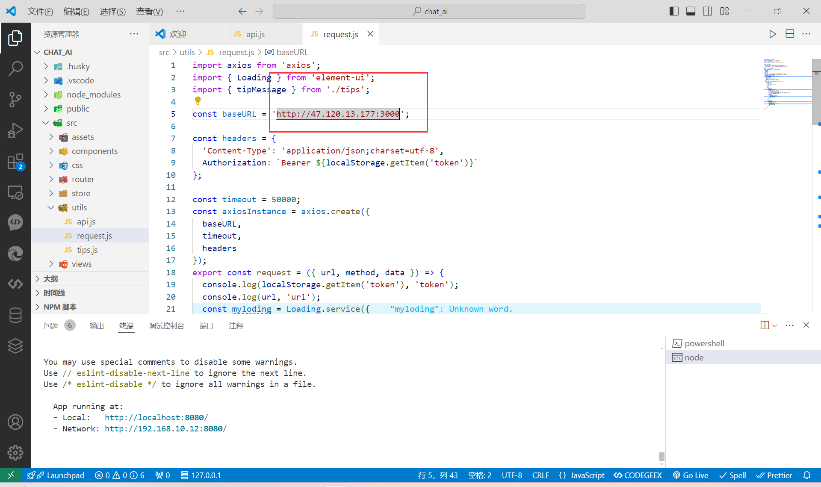Click Go Live in status bar

click(x=691, y=475)
